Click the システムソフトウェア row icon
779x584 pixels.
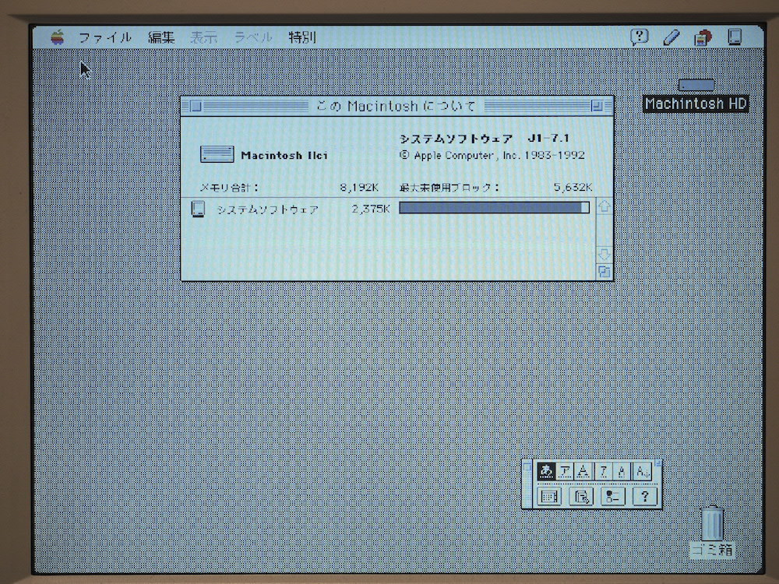(198, 209)
